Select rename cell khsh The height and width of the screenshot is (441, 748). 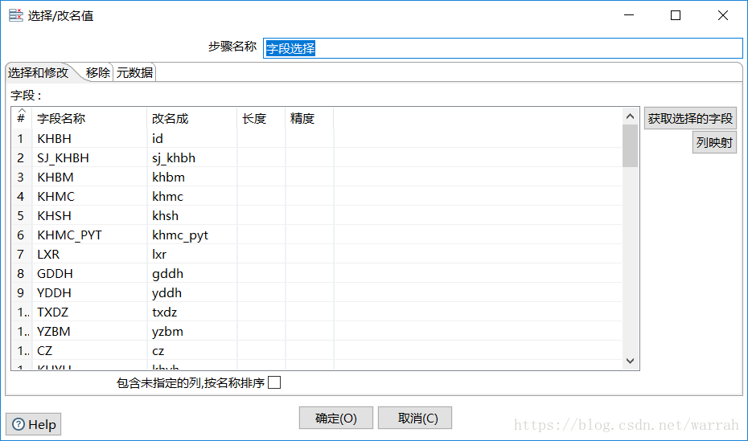click(x=191, y=215)
